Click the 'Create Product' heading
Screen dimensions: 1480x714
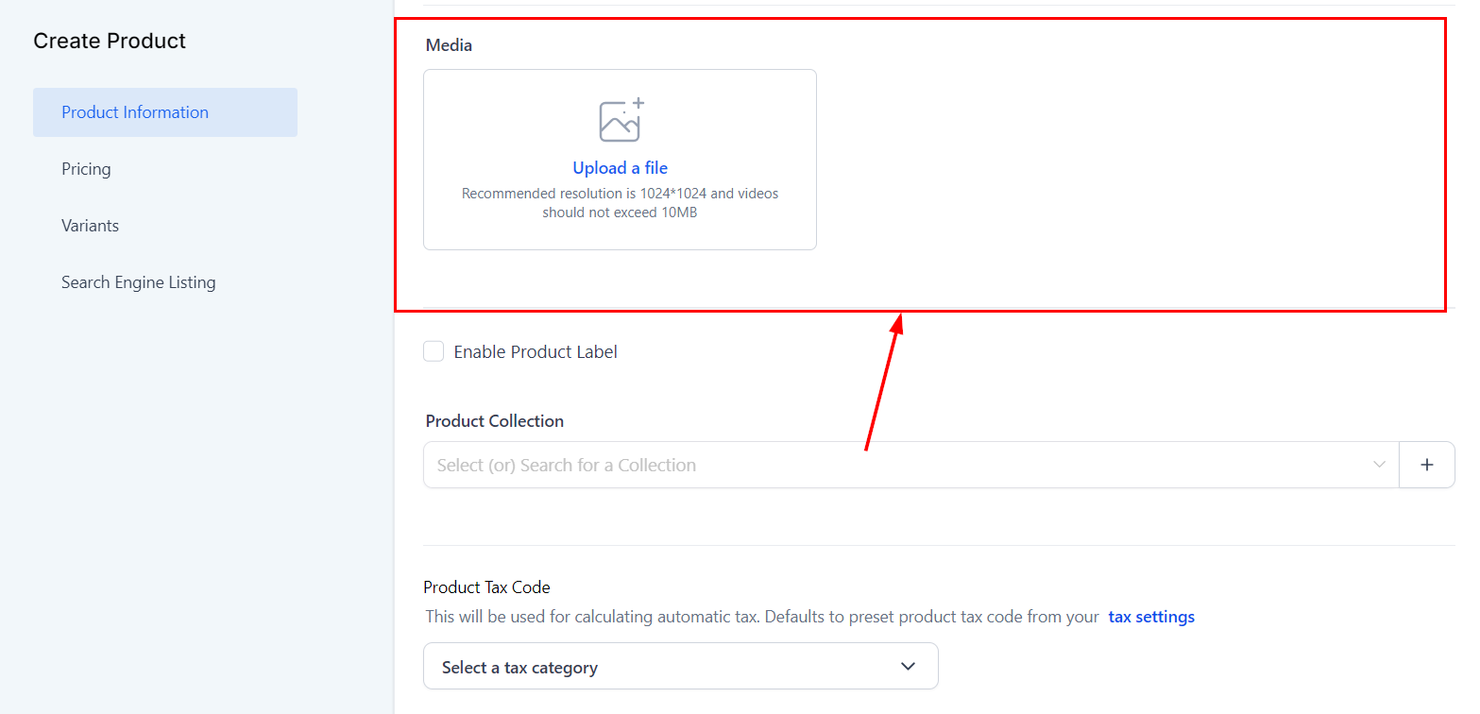110,41
